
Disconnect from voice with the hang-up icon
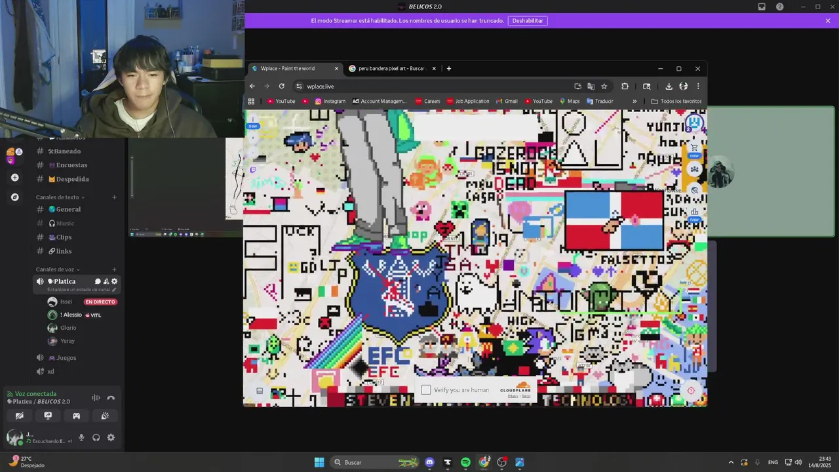(111, 397)
